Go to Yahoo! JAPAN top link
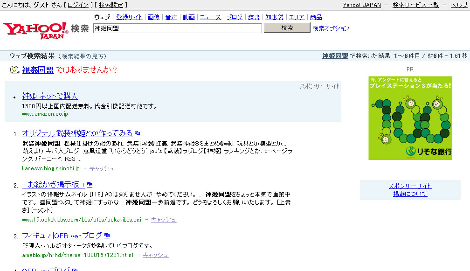 click(x=362, y=5)
